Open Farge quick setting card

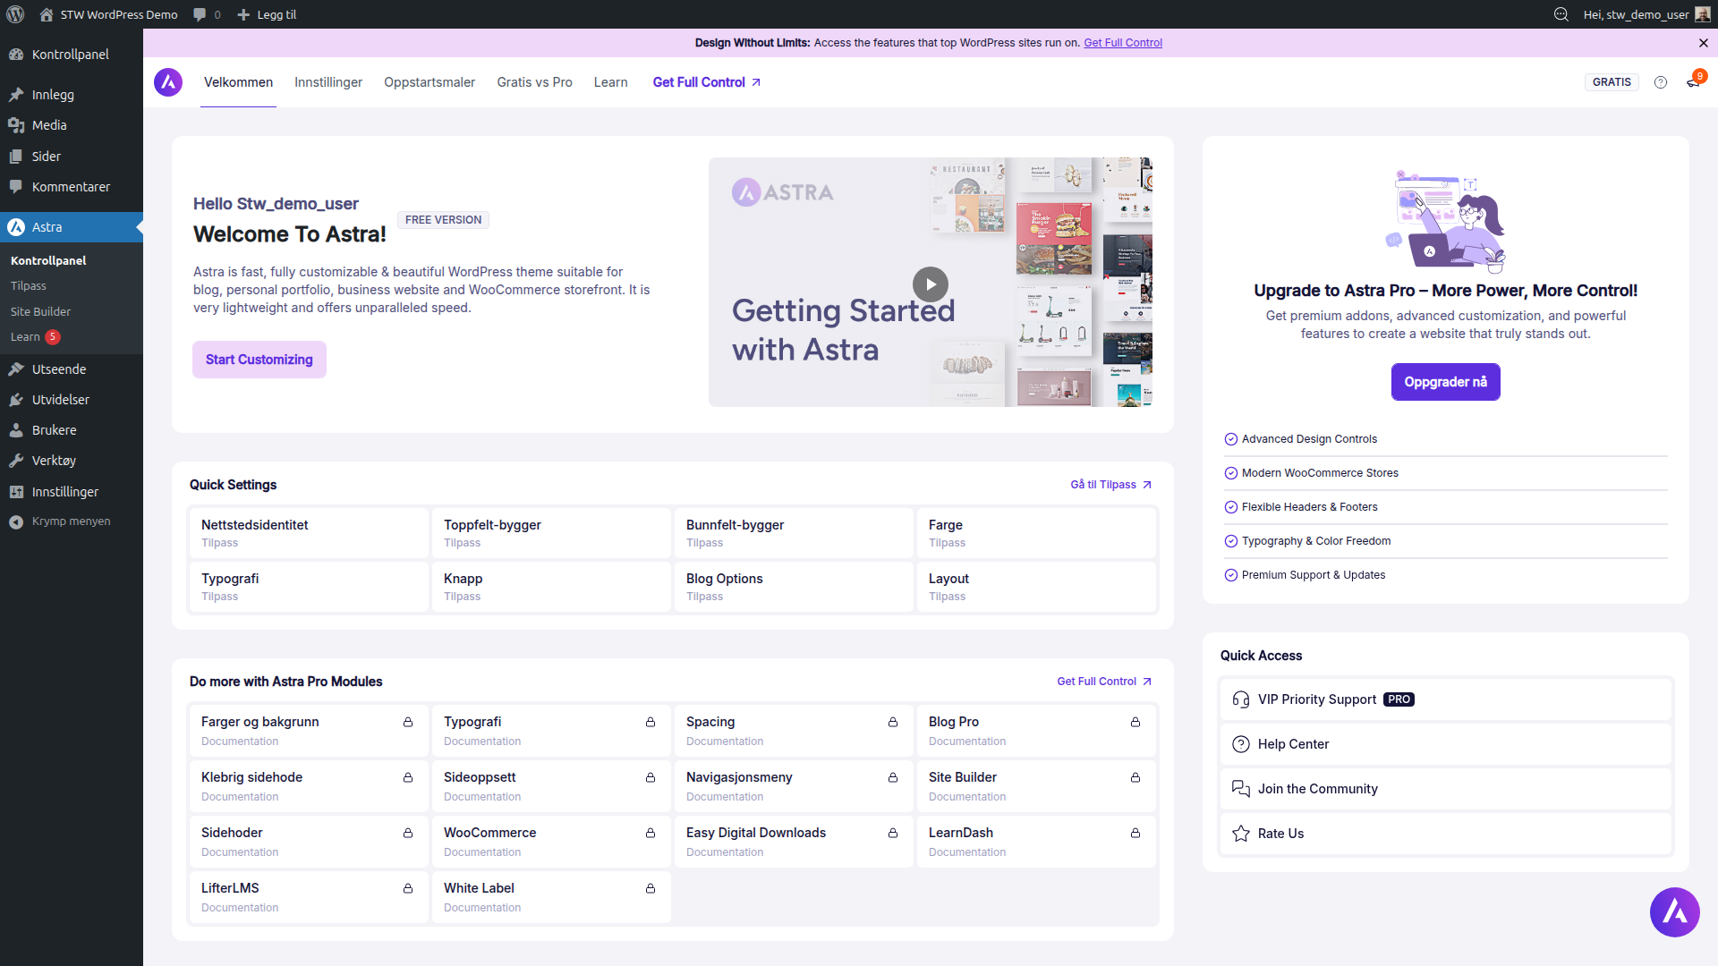click(1036, 533)
